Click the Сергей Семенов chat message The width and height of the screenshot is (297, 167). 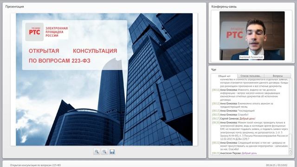234,119
